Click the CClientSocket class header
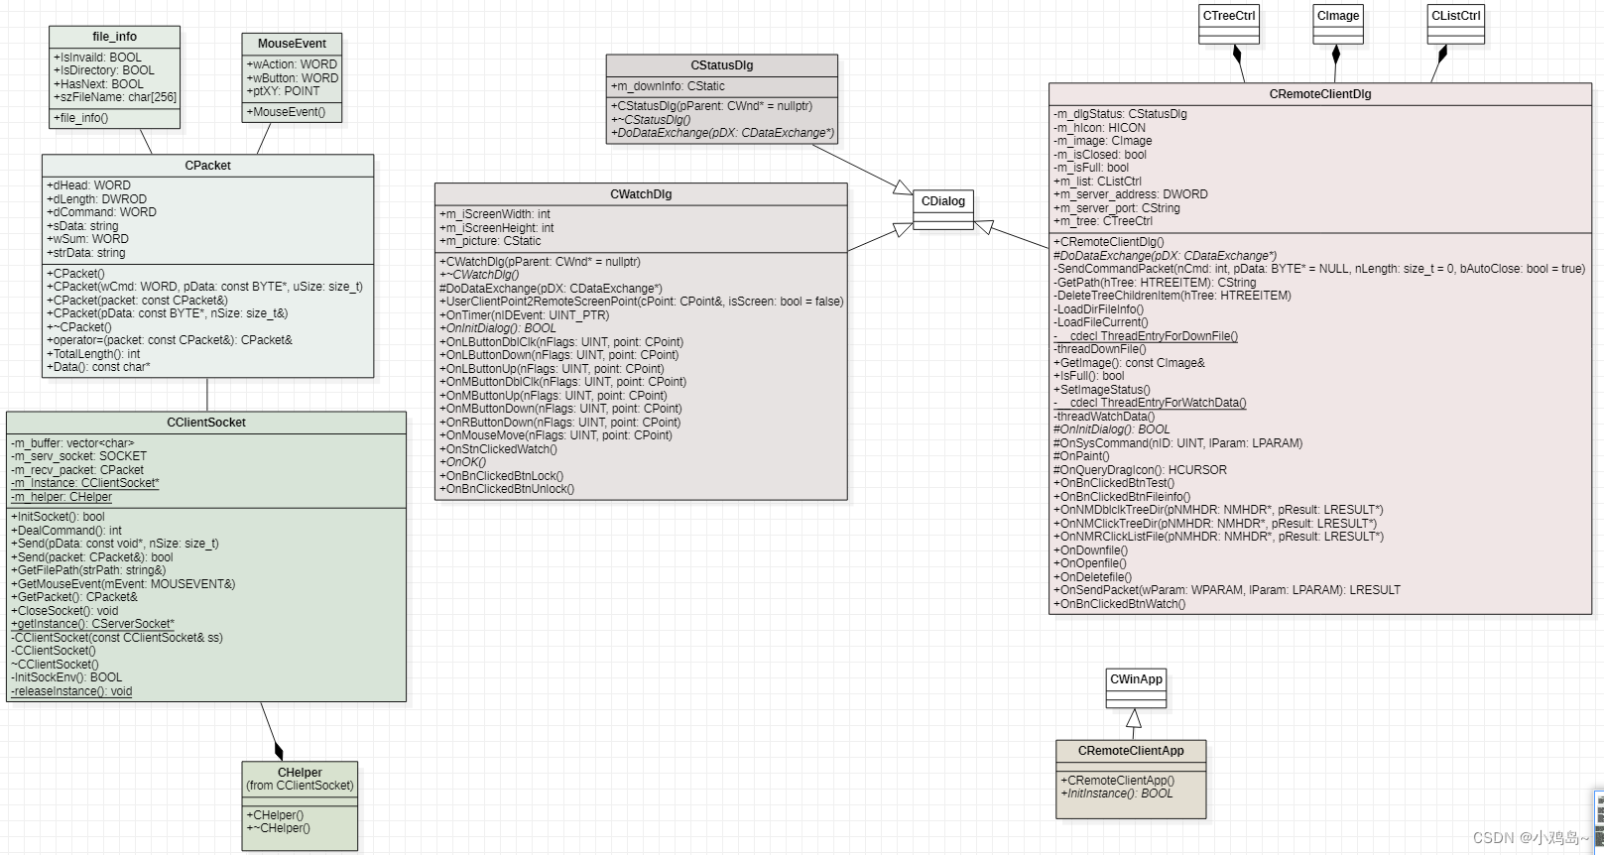 tap(206, 423)
